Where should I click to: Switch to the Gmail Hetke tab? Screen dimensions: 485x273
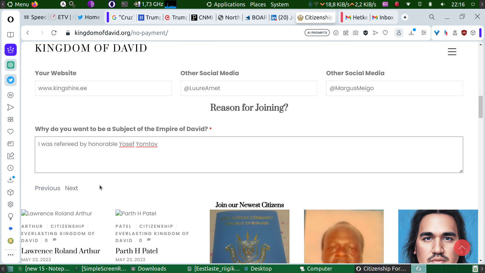tap(356, 17)
